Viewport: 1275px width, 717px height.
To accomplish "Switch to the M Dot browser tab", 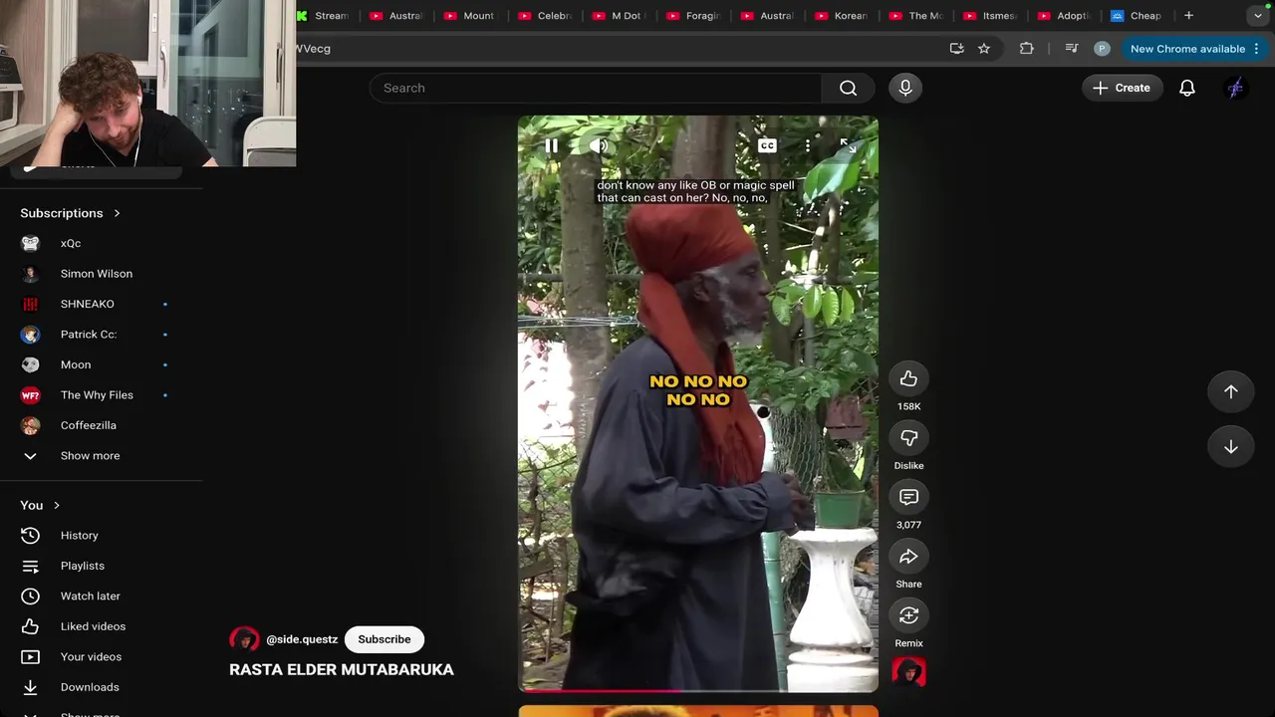I will pos(618,16).
